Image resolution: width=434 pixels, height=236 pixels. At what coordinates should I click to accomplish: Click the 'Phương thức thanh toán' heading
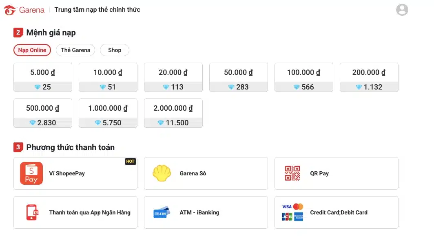pos(70,147)
